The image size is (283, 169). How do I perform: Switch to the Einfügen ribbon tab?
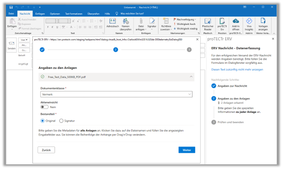pyautogui.click(x=40, y=14)
